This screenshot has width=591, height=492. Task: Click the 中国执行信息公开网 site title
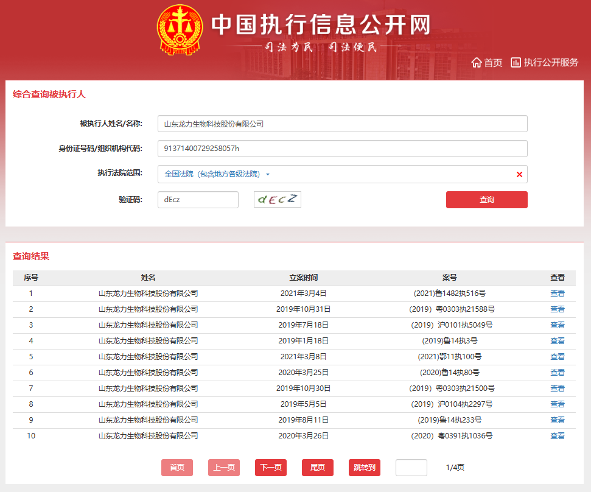tap(321, 25)
